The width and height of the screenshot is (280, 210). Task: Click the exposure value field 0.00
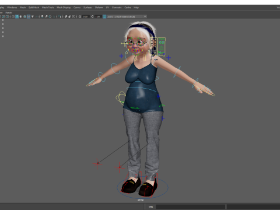[86, 16]
